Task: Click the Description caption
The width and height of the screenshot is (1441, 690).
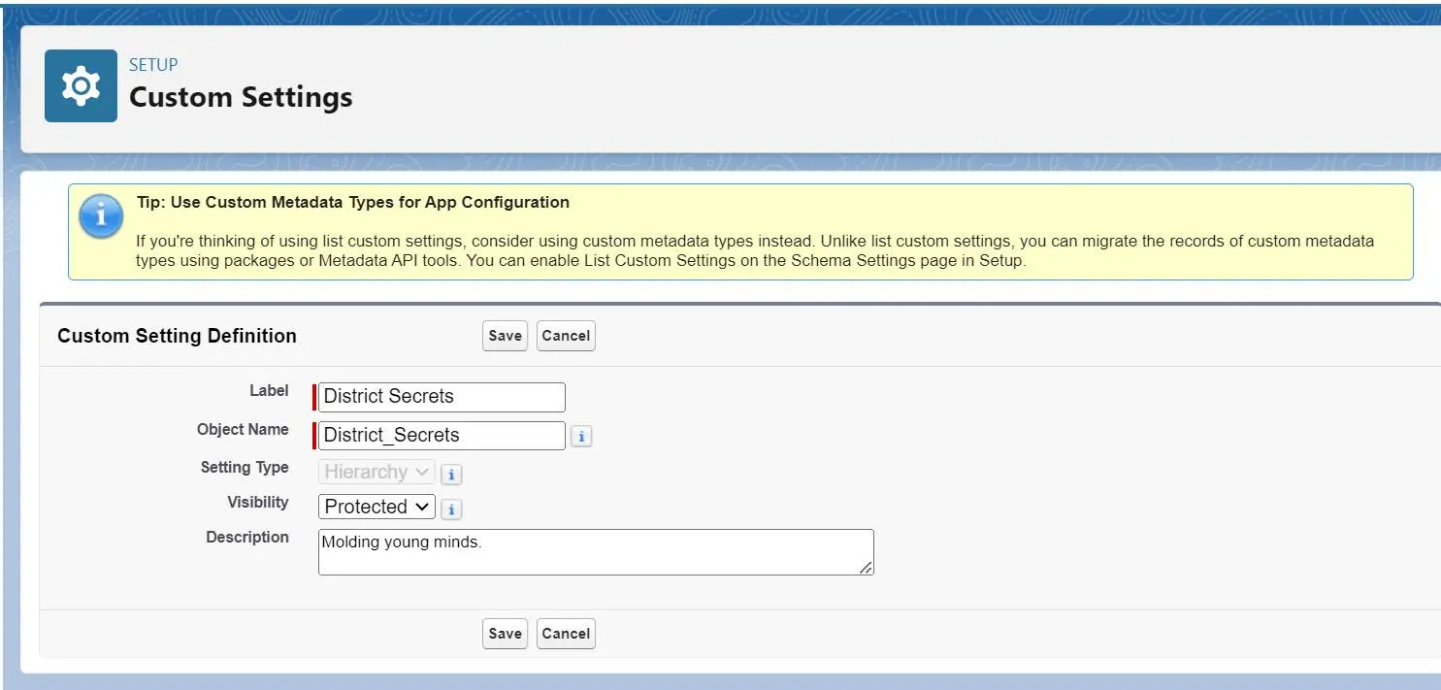Action: 247,537
